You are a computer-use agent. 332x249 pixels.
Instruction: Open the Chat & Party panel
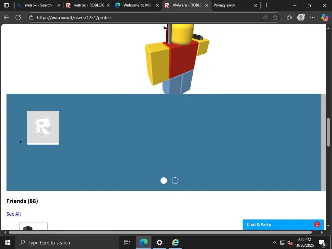283,224
